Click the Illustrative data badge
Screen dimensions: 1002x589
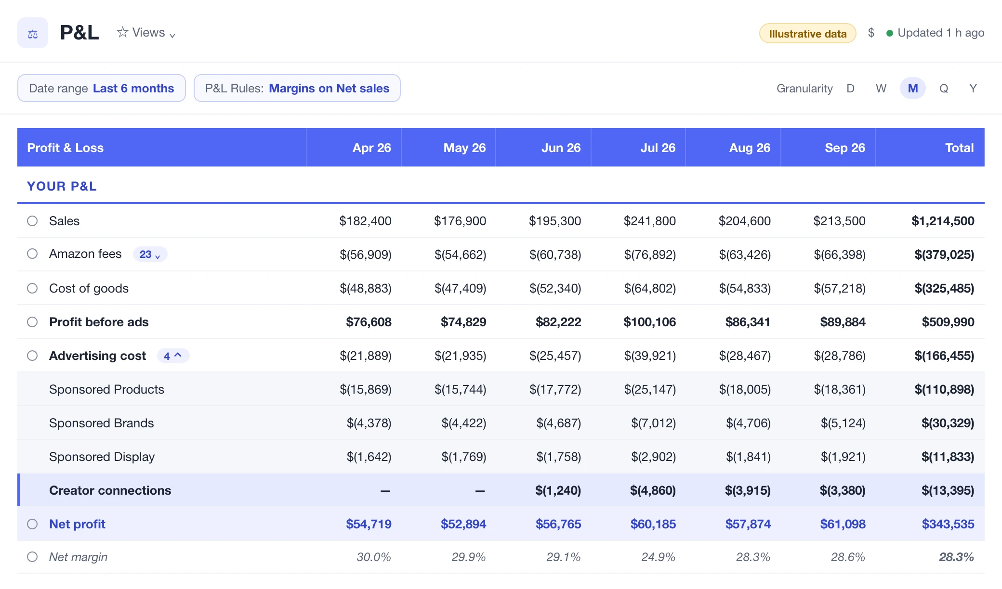(x=807, y=33)
